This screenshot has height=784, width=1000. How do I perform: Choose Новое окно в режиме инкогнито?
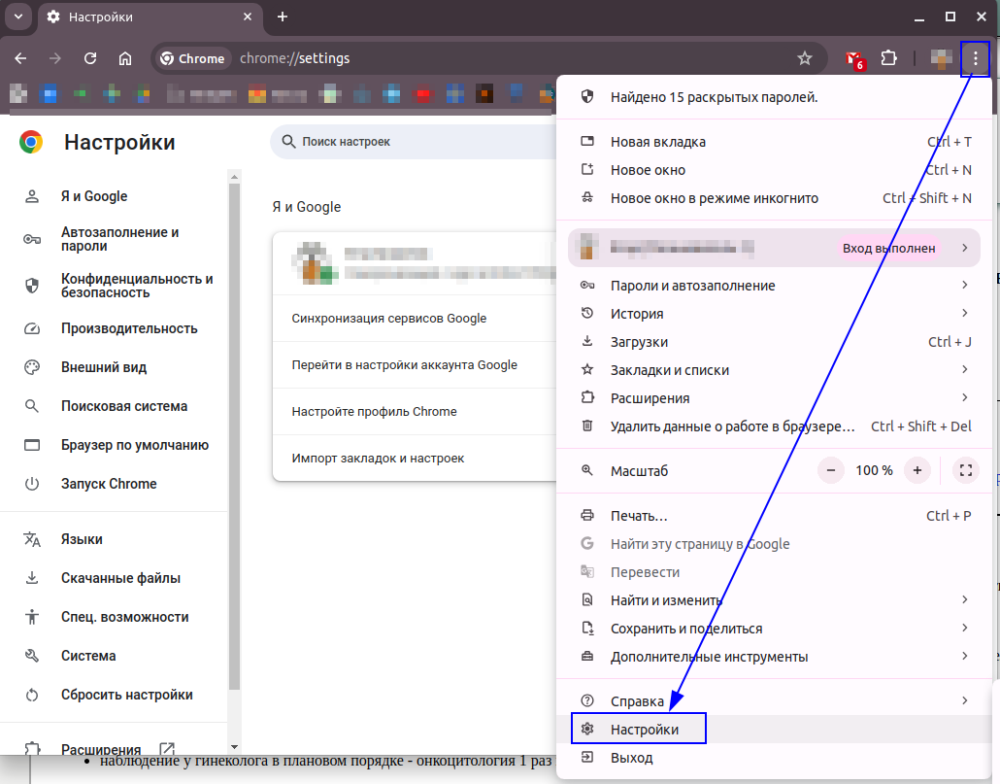coord(714,198)
